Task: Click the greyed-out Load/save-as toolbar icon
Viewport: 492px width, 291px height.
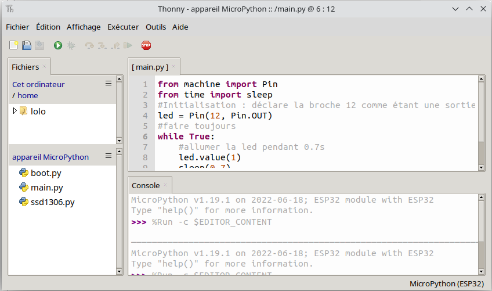Action: coord(39,45)
